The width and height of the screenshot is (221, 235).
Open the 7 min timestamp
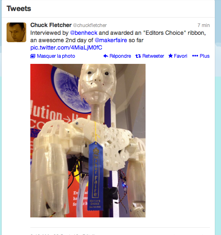pos(204,25)
